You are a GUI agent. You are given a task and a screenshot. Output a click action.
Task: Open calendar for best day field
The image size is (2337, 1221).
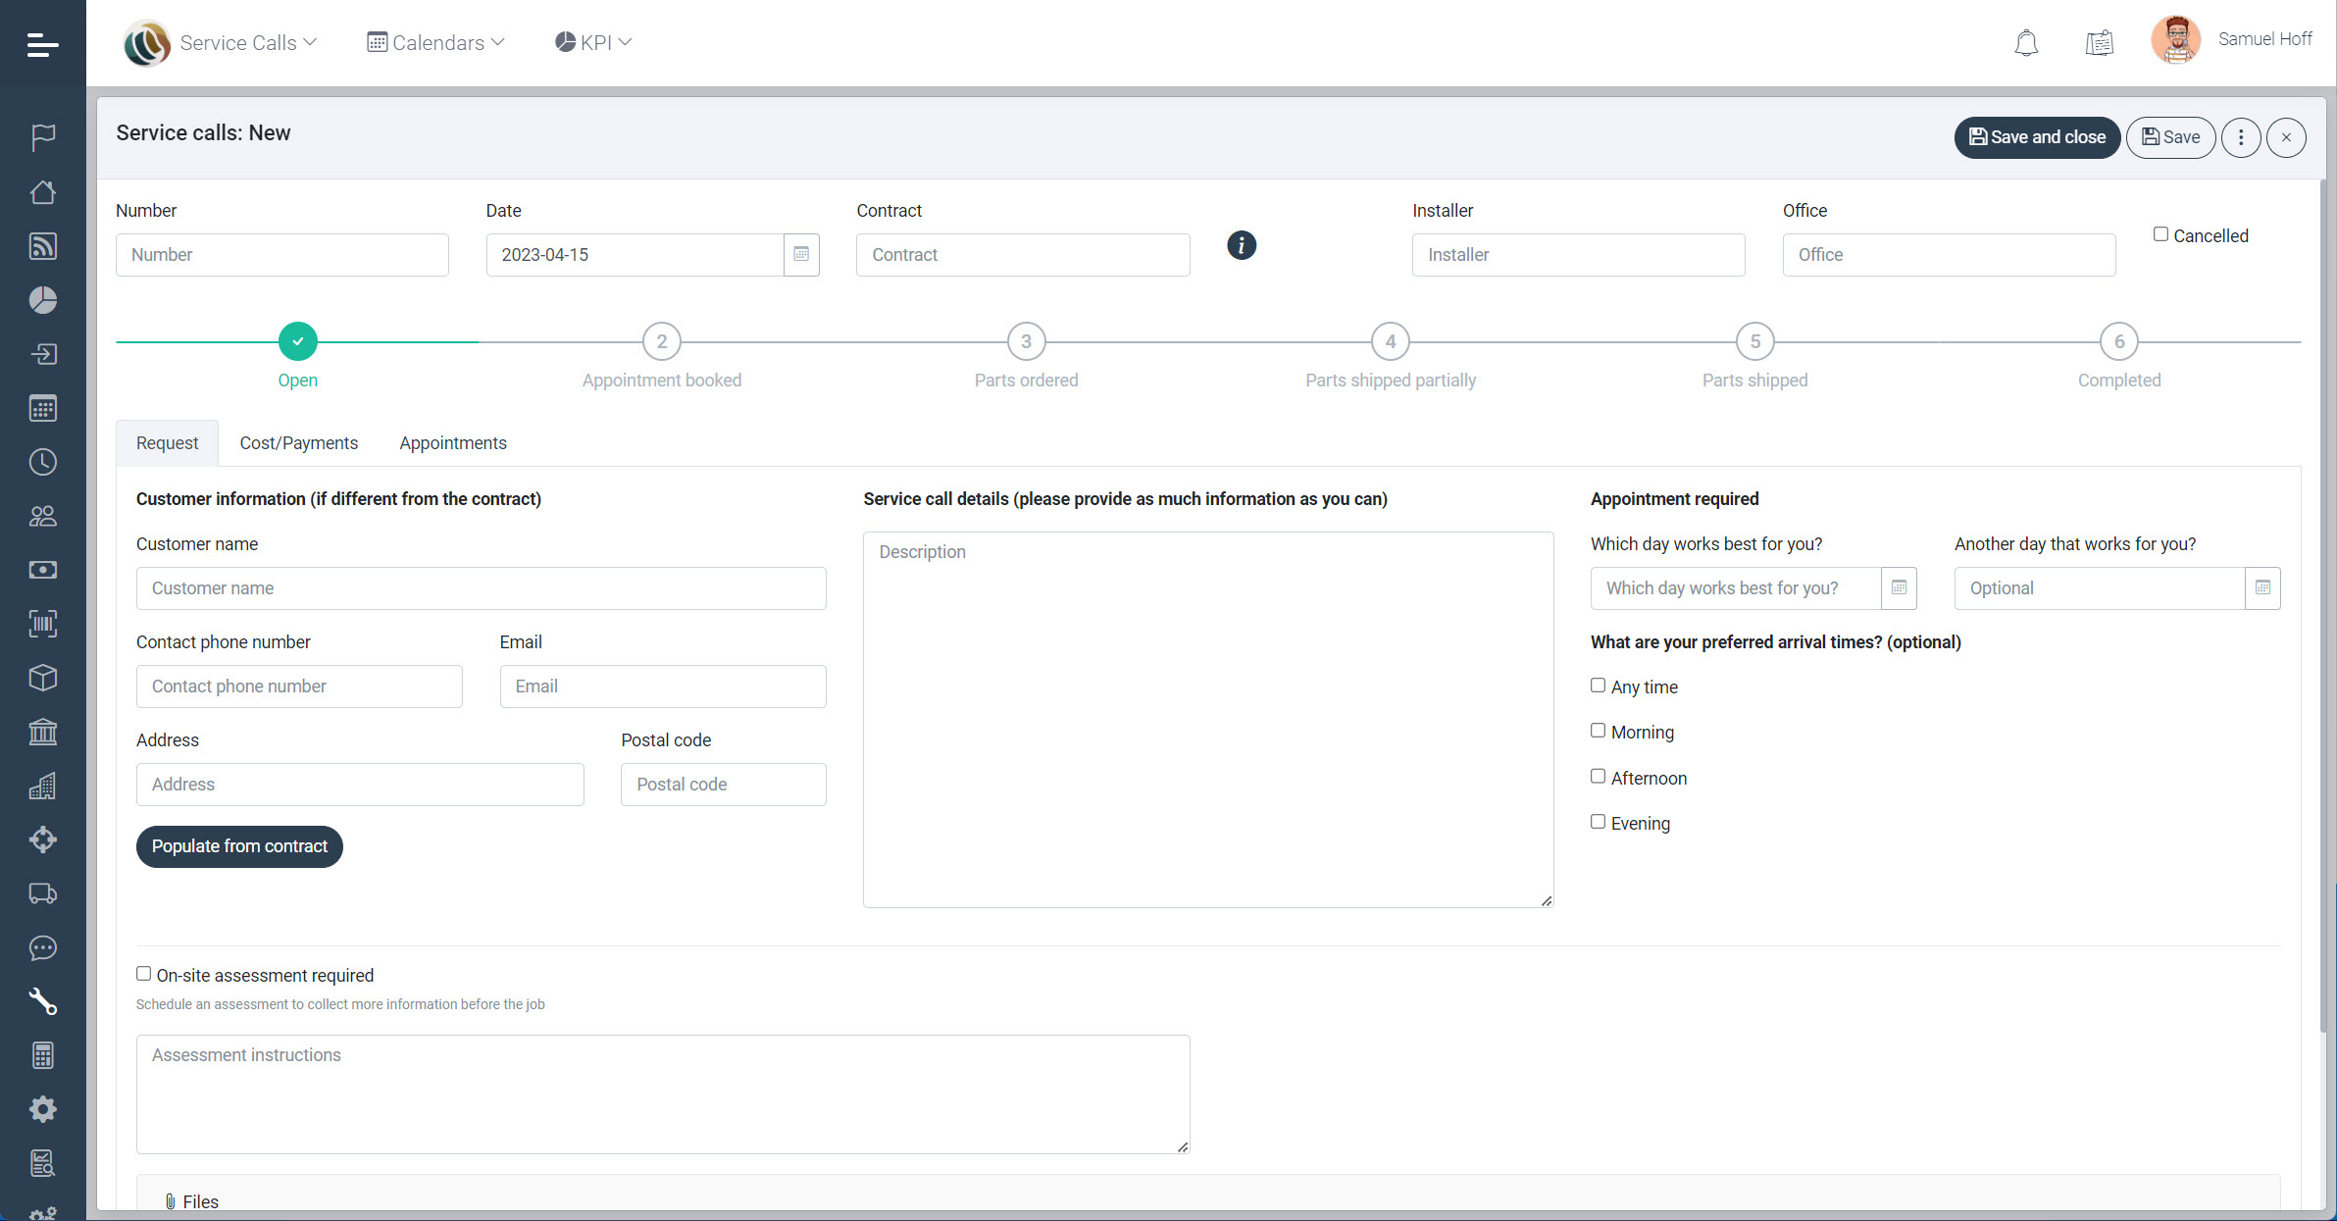point(1899,587)
